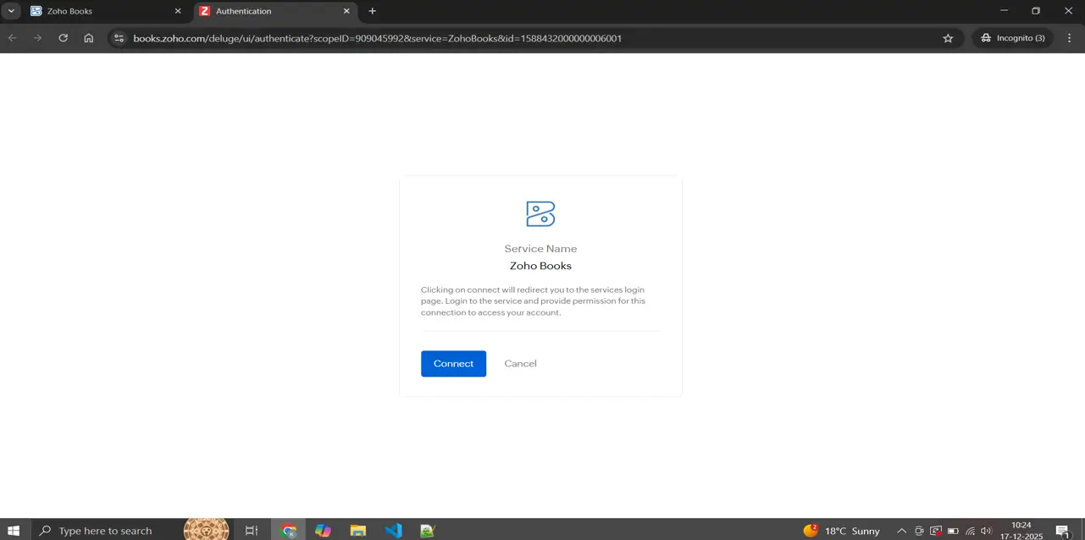Open the green editor app in taskbar
The height and width of the screenshot is (540, 1085).
tap(428, 531)
